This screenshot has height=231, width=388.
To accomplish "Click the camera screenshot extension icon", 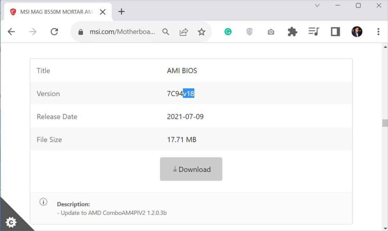I will click(271, 32).
